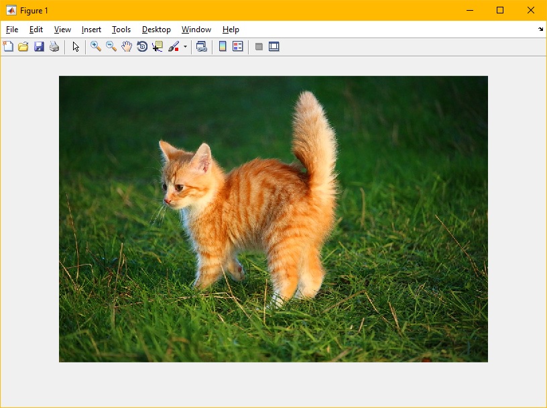Click the New Figure icon

click(x=8, y=47)
